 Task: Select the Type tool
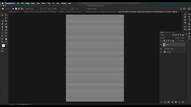pos(2,30)
